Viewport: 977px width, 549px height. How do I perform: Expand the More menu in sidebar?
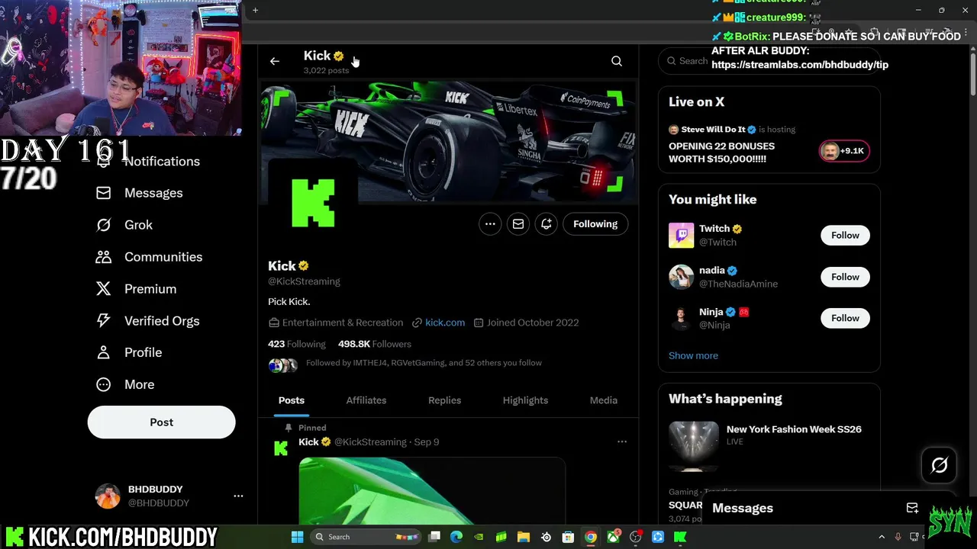coord(139,384)
